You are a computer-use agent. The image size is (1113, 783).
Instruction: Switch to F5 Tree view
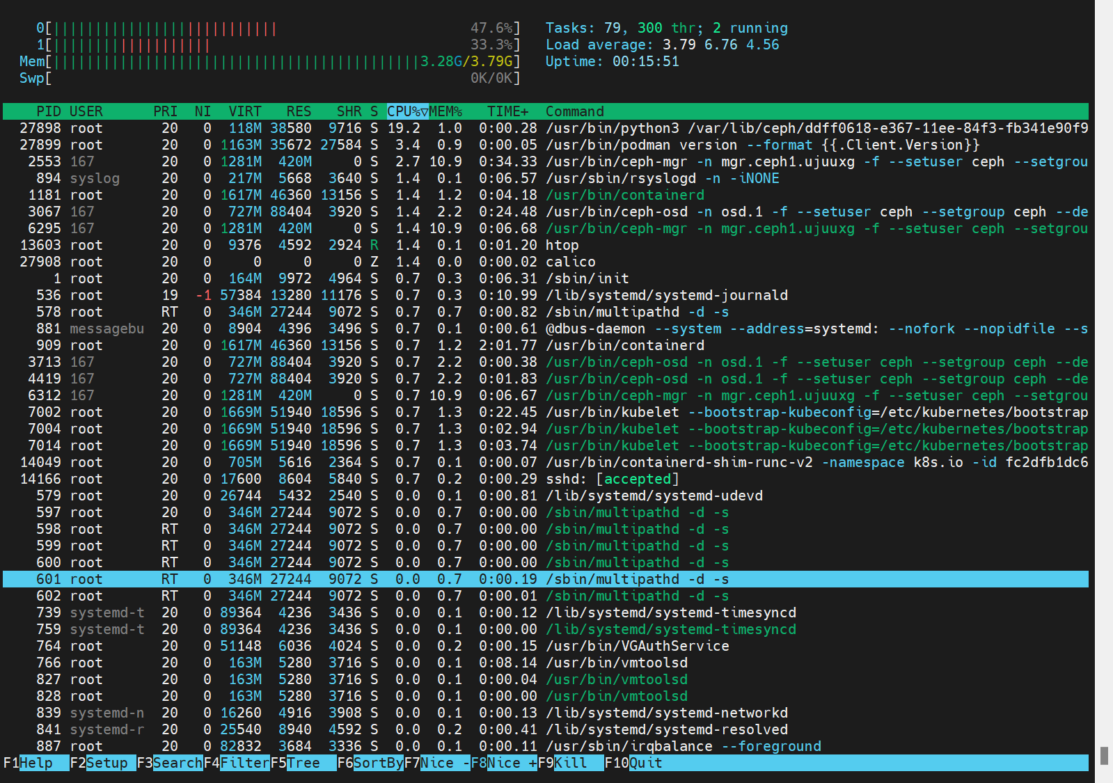pyautogui.click(x=303, y=763)
